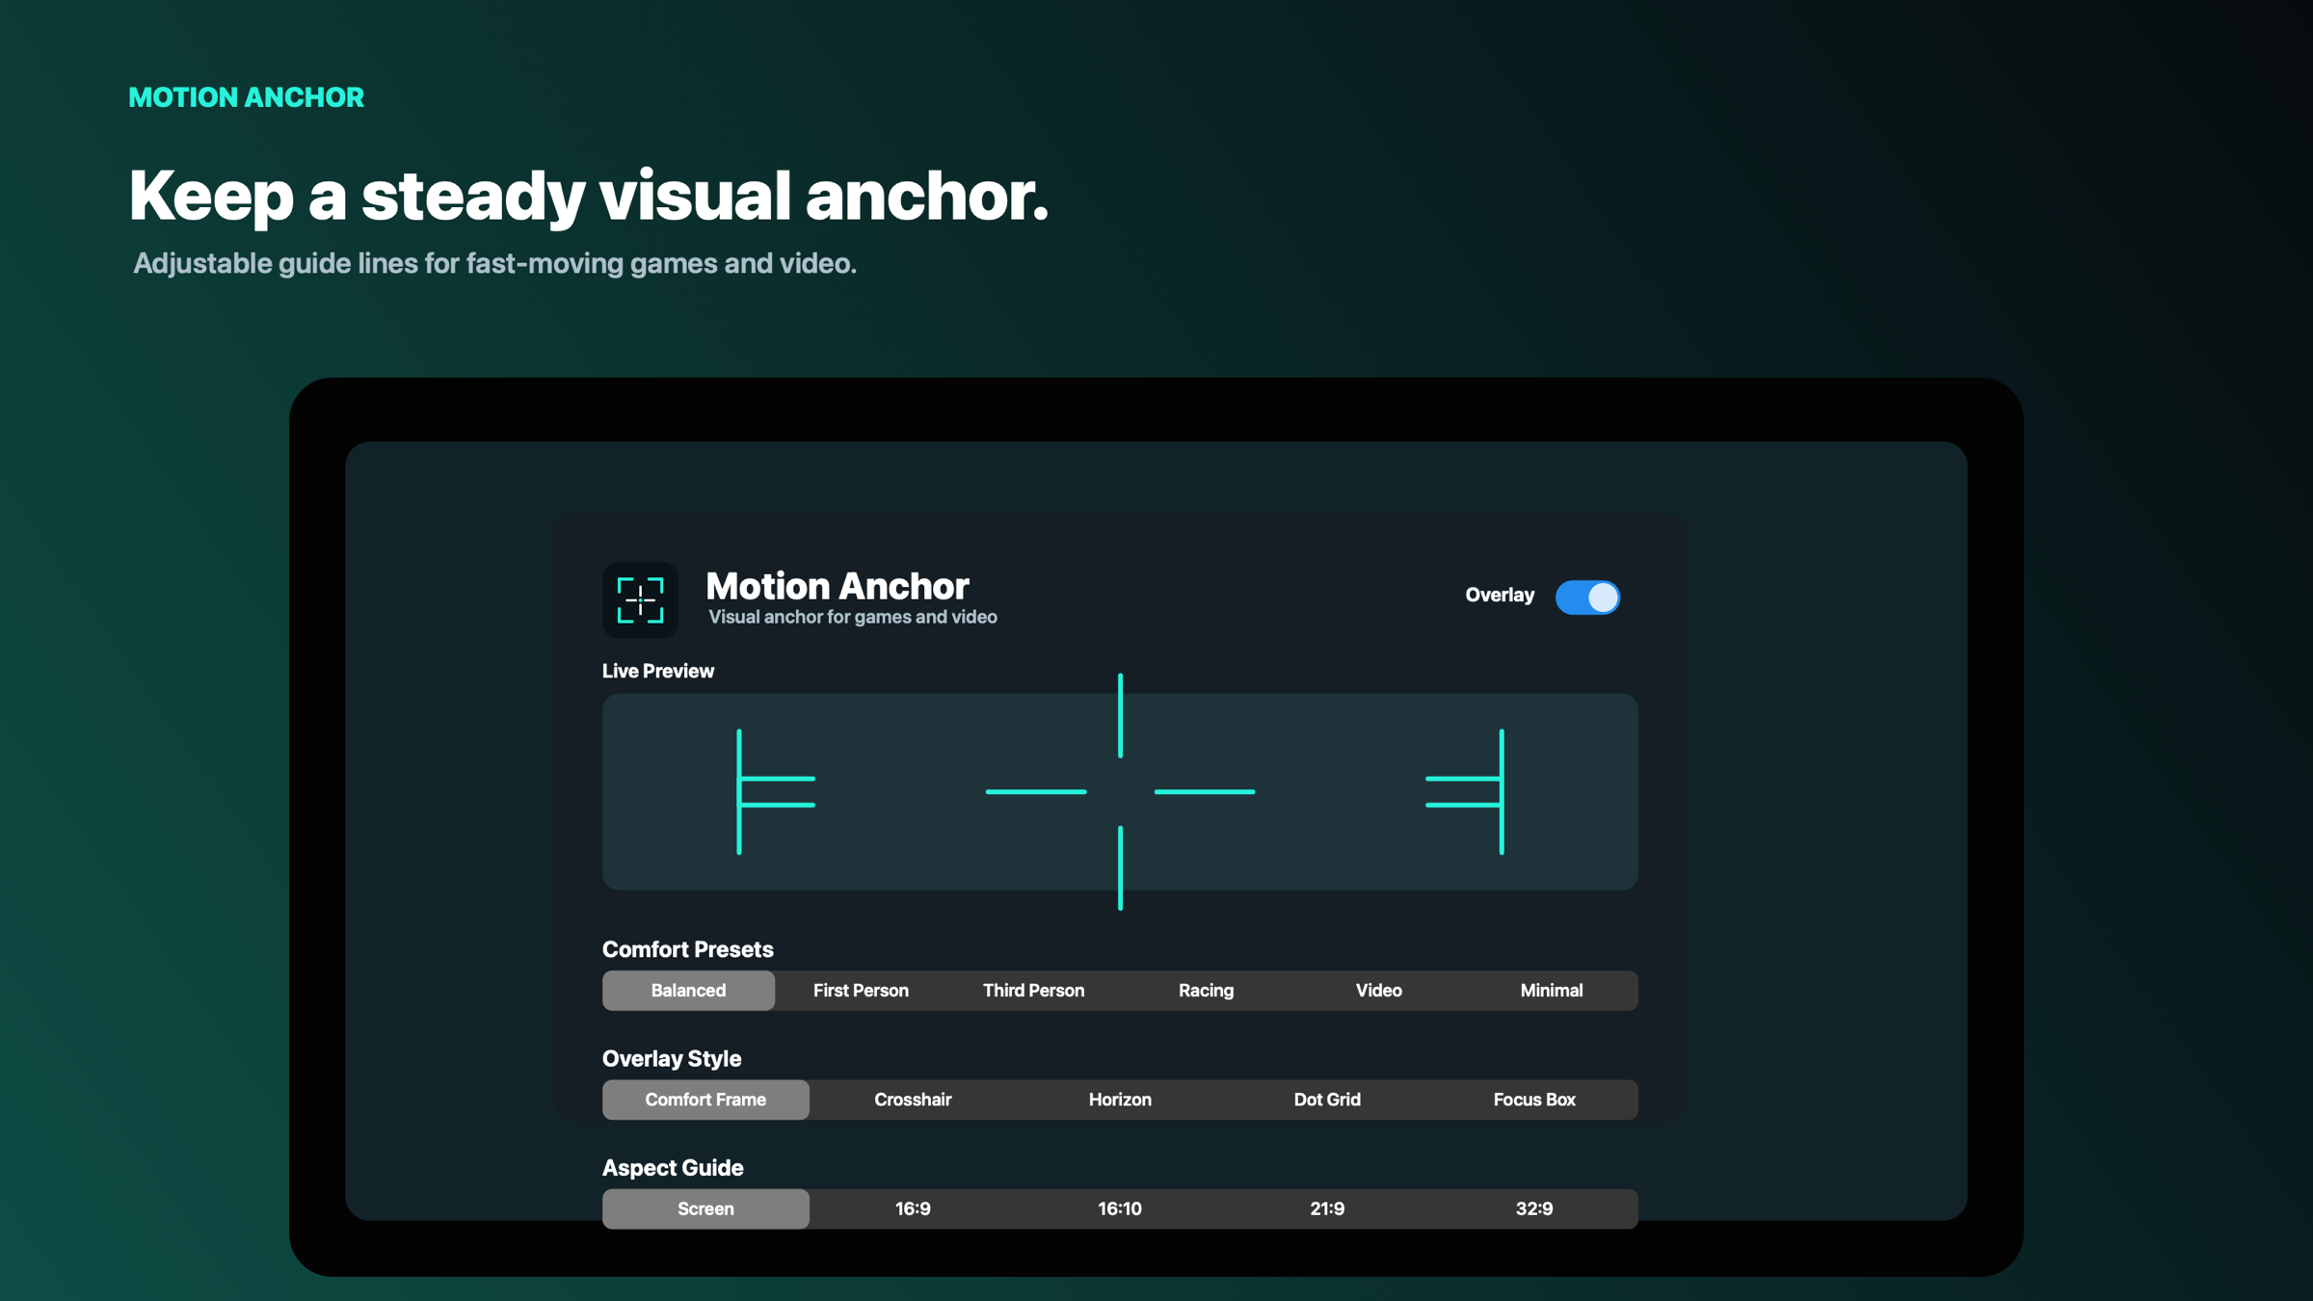
Task: Set aspect guide to 16:9
Action: [913, 1208]
